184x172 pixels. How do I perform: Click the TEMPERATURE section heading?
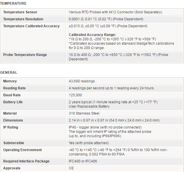tap(13, 3)
